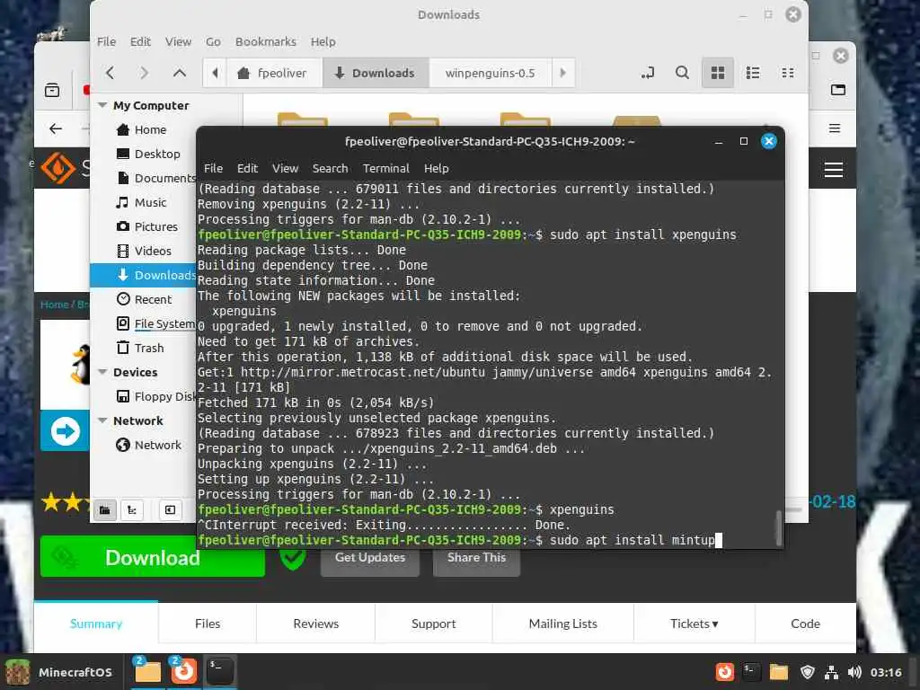
Task: Open the terminal Help menu
Action: pos(437,168)
